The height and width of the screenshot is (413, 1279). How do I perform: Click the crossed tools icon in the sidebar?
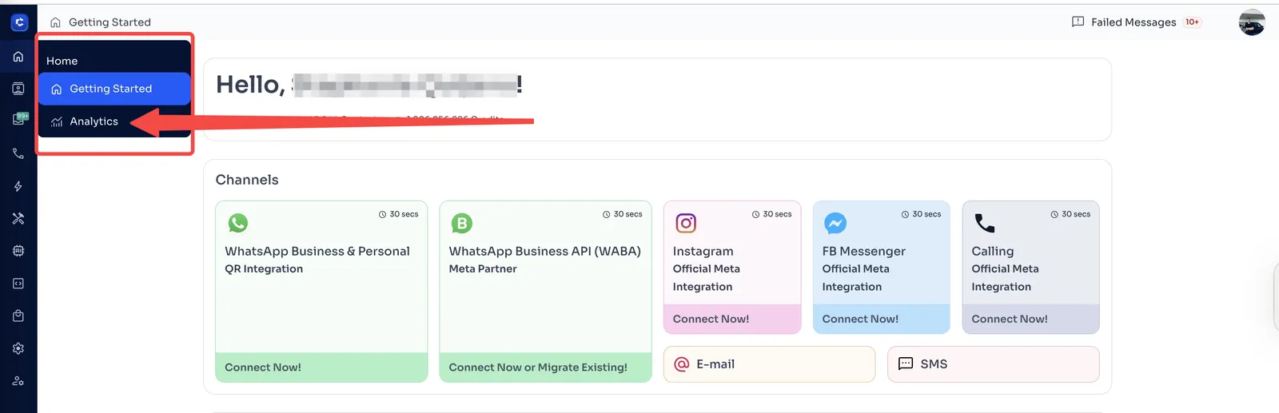18,218
